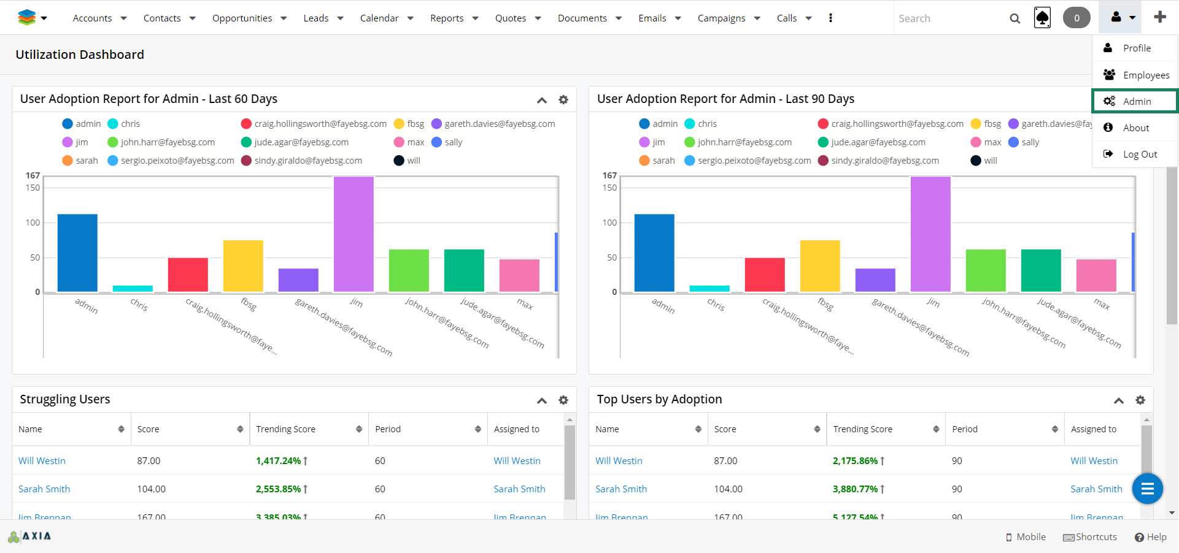The image size is (1179, 553).
Task: Select Admin from the user menu
Action: click(x=1136, y=102)
